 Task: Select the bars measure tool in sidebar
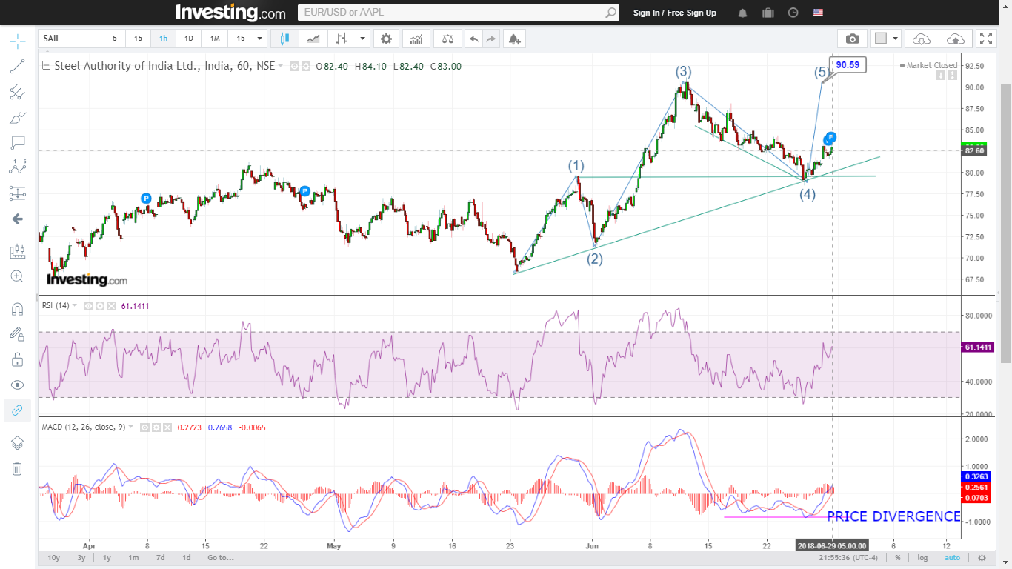[18, 252]
